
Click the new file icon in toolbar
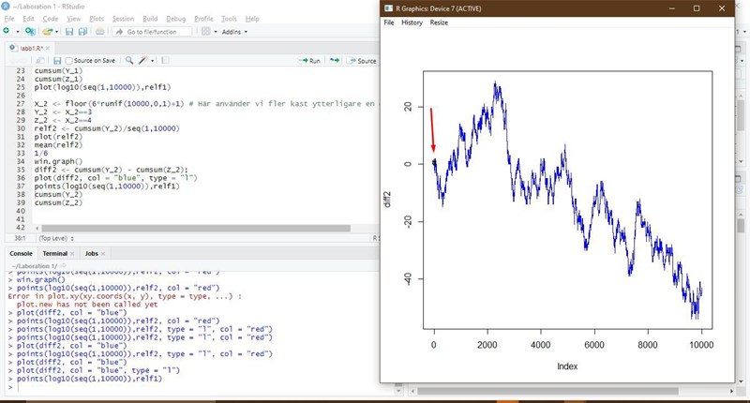[x=7, y=31]
